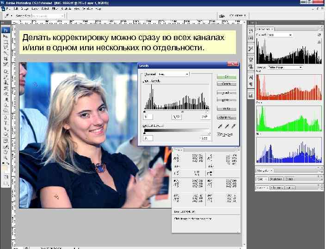
Task: Select the Eyedropper tool in the toolbox
Action: tap(6, 147)
